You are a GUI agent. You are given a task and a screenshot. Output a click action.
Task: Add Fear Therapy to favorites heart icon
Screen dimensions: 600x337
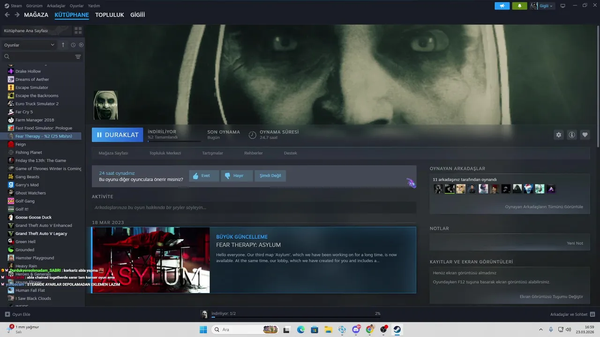coord(585,135)
